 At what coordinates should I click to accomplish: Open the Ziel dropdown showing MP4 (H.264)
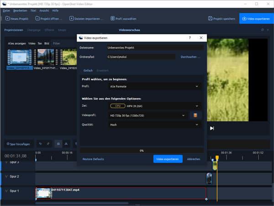(155, 106)
